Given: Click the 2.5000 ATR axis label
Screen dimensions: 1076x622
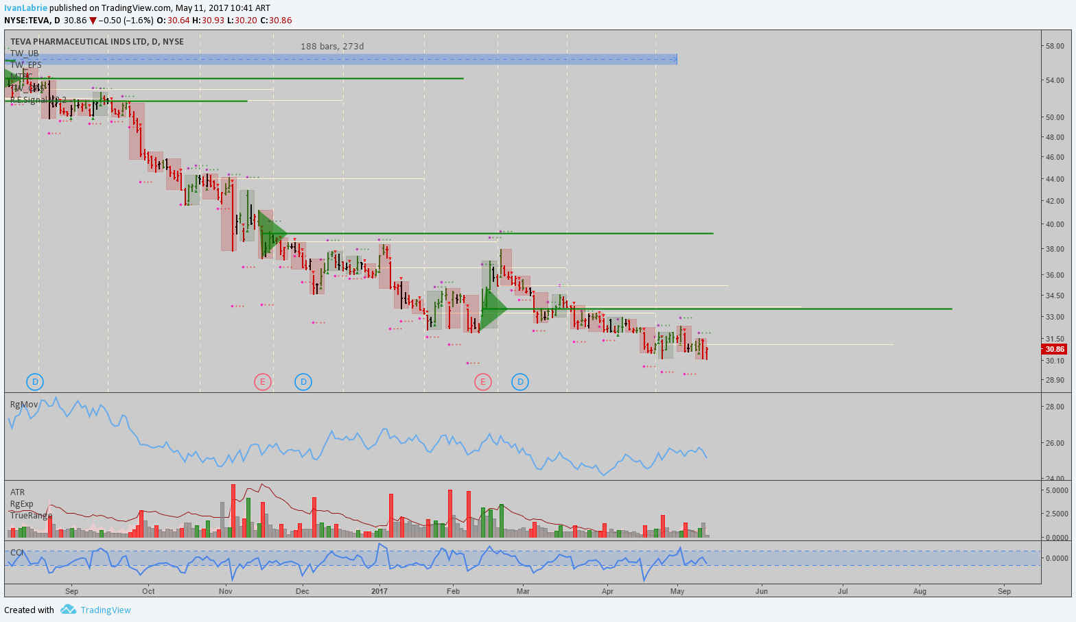Looking at the screenshot, I should point(1056,514).
